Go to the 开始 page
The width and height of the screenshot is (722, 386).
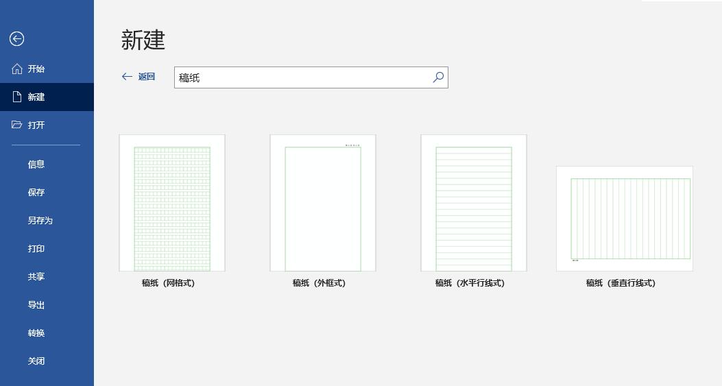point(47,69)
